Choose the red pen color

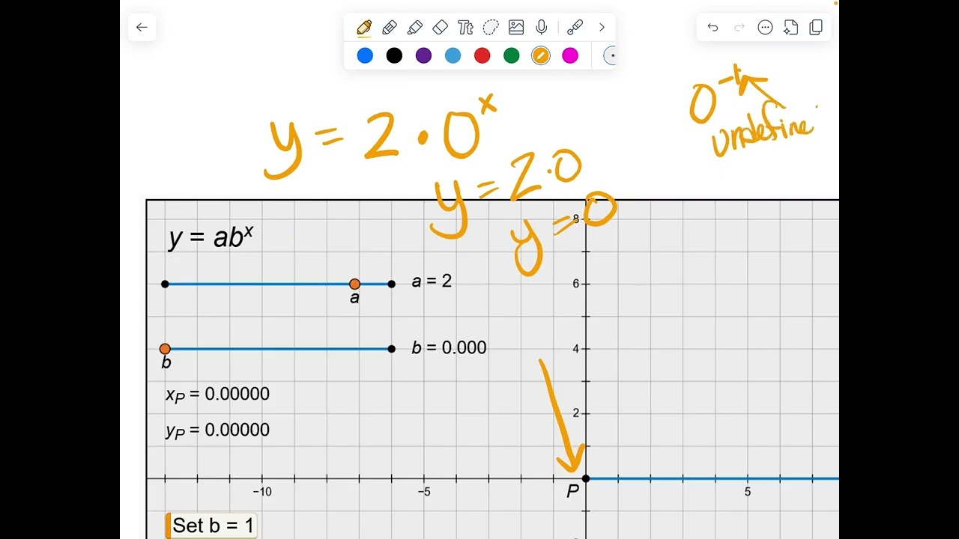pyautogui.click(x=482, y=55)
